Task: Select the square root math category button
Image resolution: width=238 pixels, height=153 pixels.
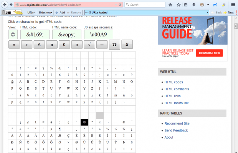Action: (89, 45)
